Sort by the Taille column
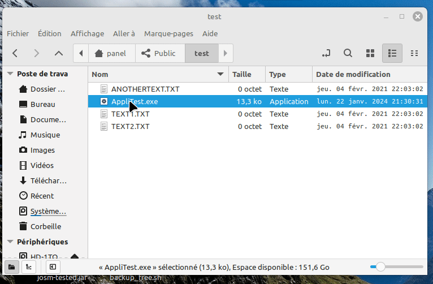 (x=247, y=74)
